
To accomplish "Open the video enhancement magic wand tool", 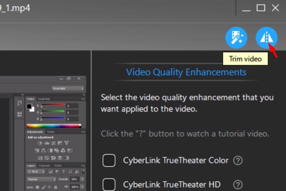I will [236, 38].
